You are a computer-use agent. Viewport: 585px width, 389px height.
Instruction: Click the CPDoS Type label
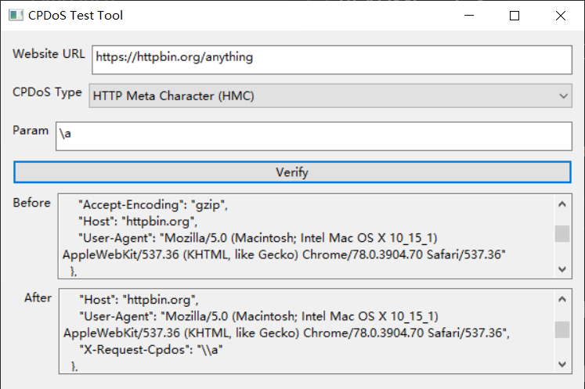[x=47, y=92]
